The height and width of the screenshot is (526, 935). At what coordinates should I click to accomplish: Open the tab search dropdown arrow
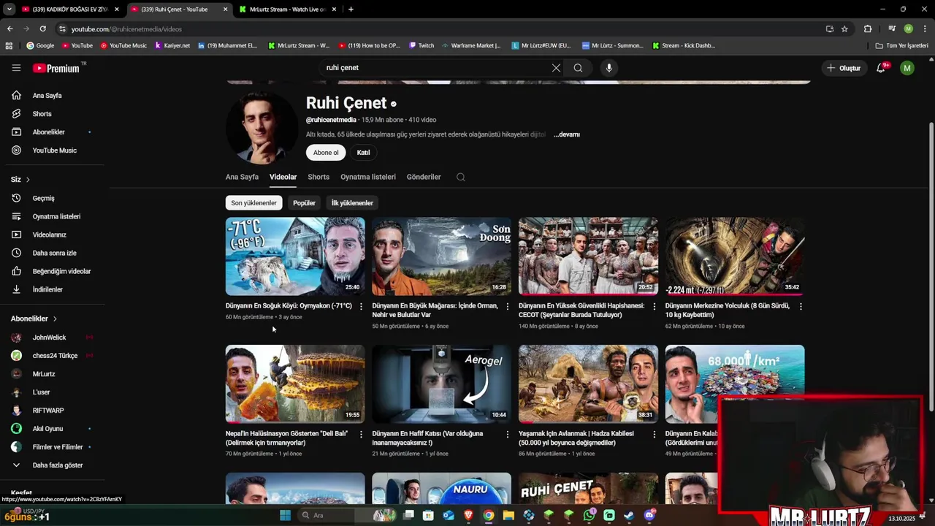point(9,9)
